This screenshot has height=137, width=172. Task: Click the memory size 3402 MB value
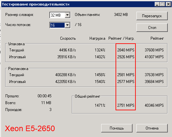tap(121, 15)
